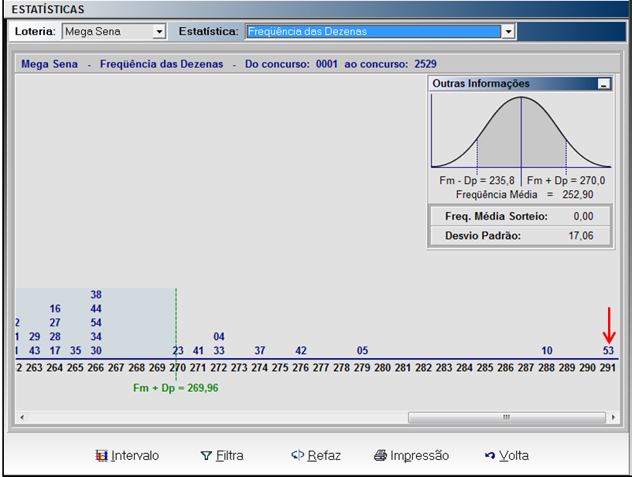Click the concurso start number 0001

pos(326,64)
